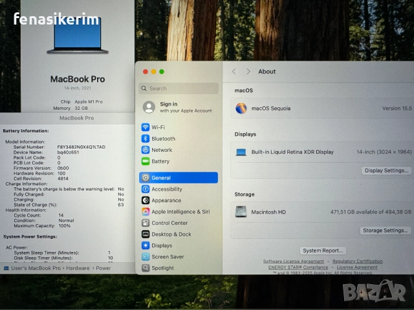
Task: Open Storage Settings button
Action: point(386,231)
